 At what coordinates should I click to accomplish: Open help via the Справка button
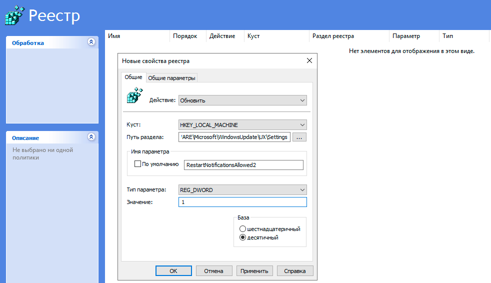[x=295, y=271]
